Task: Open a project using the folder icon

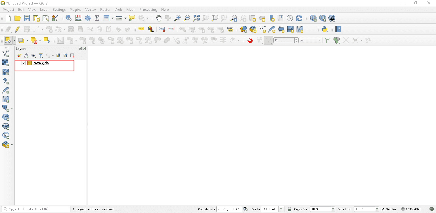Action: 18,18
